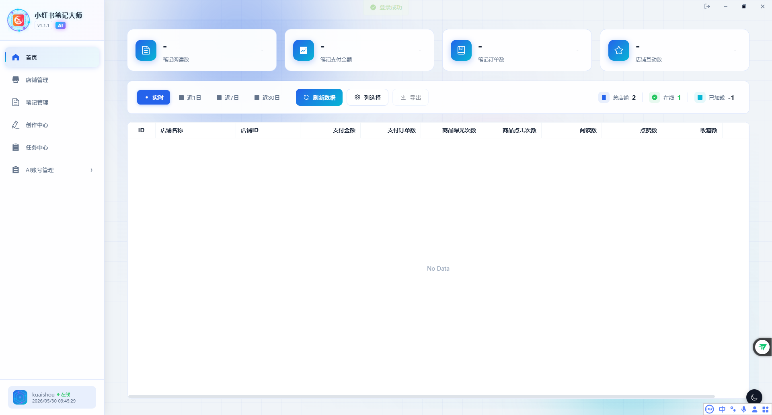The width and height of the screenshot is (772, 415).
Task: Toggle dark mode with moon icon
Action: pos(754,397)
